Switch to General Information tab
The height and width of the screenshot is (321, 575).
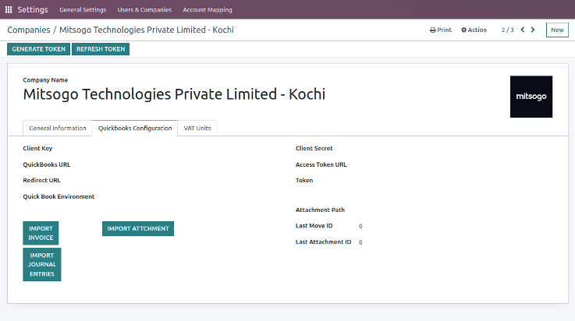click(x=58, y=128)
